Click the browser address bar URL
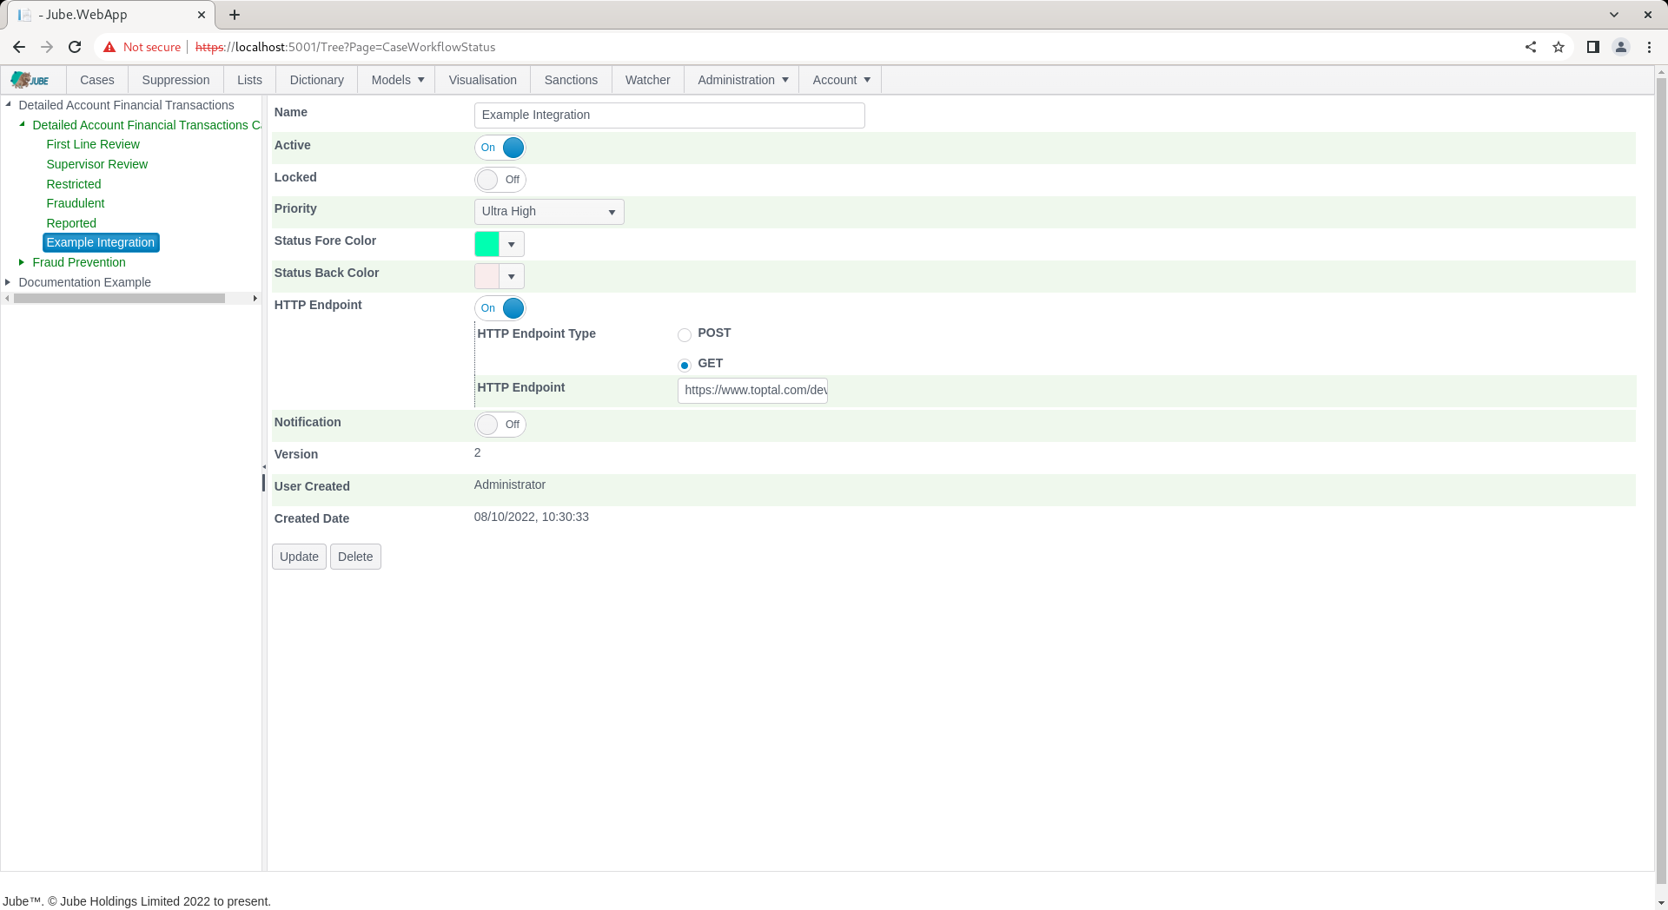Viewport: 1668px width, 910px height. tap(346, 47)
